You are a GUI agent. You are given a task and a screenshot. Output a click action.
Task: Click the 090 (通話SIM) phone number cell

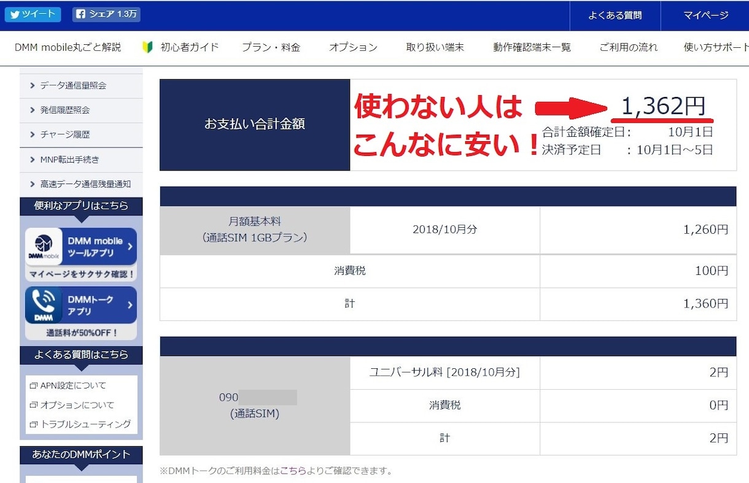coord(255,406)
